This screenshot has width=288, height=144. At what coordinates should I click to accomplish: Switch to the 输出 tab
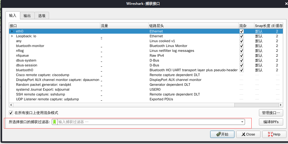[x=27, y=15]
